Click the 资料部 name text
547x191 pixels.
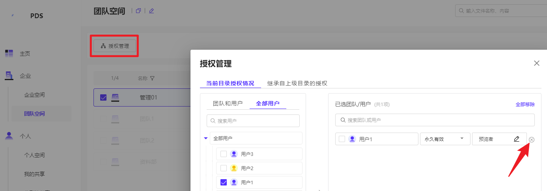click(148, 161)
